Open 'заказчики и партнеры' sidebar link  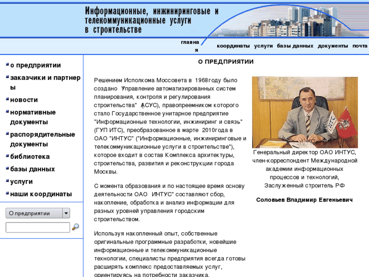(x=45, y=82)
